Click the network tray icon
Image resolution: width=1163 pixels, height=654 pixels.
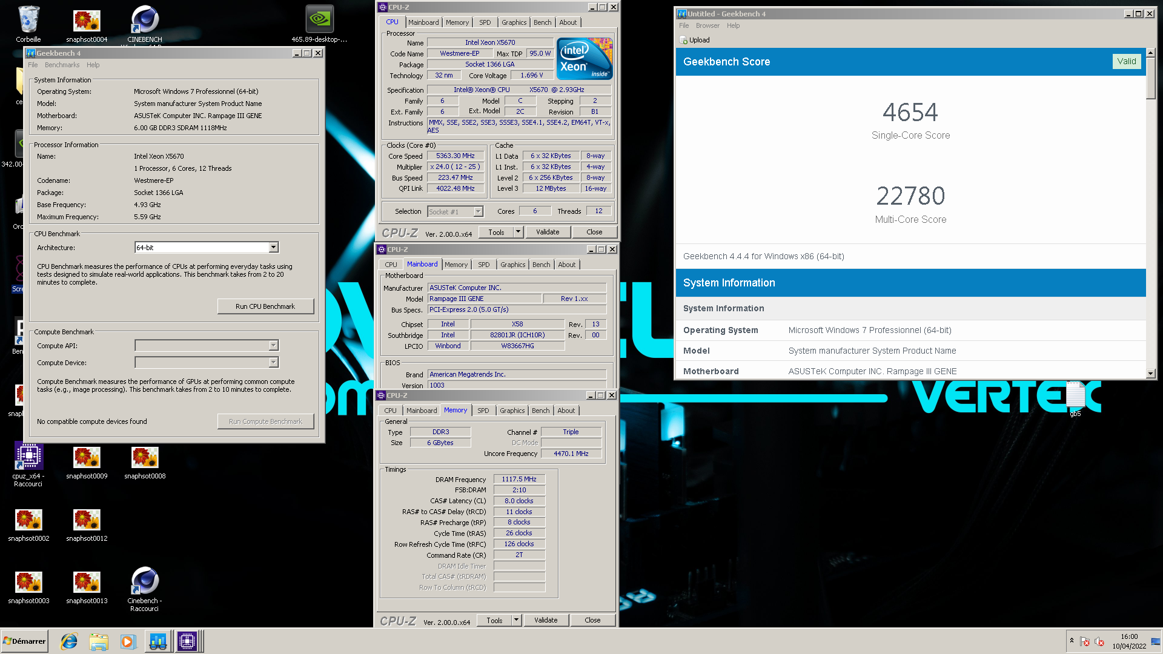[1155, 641]
